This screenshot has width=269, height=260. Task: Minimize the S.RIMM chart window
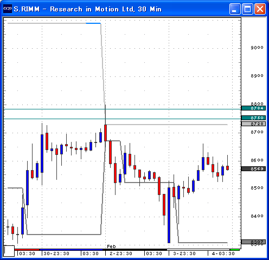[235, 9]
